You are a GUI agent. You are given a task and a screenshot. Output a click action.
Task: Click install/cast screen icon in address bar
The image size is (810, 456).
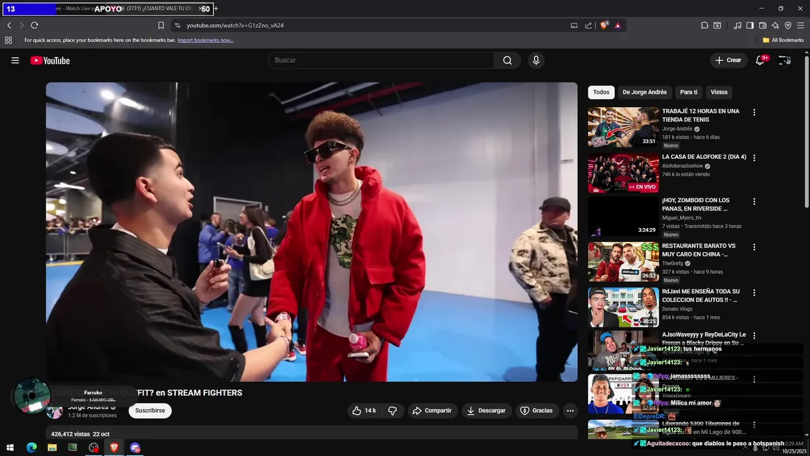[574, 25]
